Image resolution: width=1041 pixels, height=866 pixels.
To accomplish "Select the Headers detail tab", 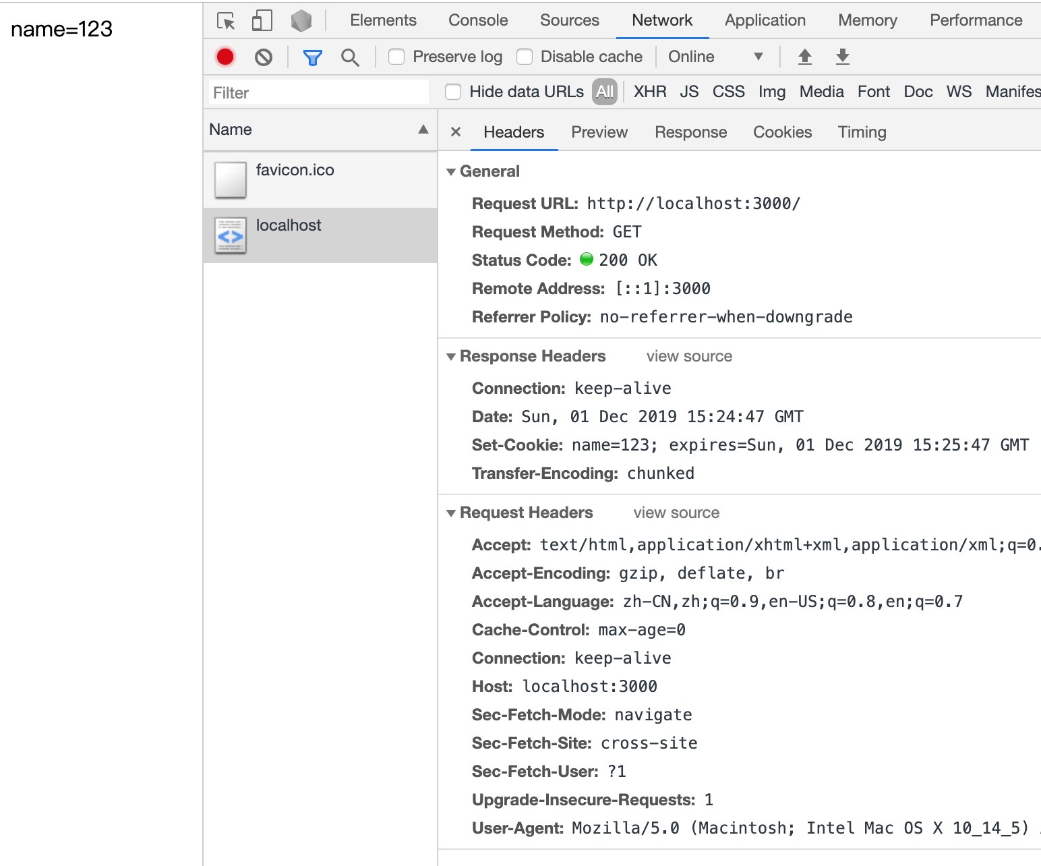I will [x=514, y=132].
